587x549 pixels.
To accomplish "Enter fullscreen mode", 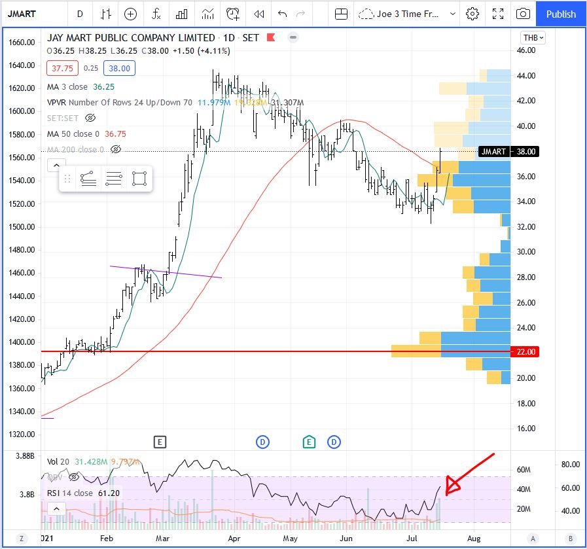I will tap(498, 14).
